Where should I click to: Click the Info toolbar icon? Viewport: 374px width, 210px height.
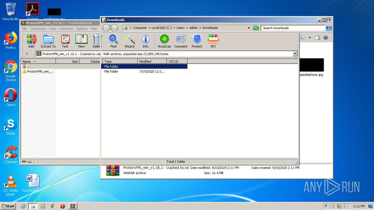coord(146,41)
